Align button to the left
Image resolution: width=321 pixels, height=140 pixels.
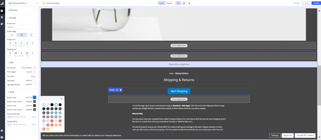[x=12, y=35]
